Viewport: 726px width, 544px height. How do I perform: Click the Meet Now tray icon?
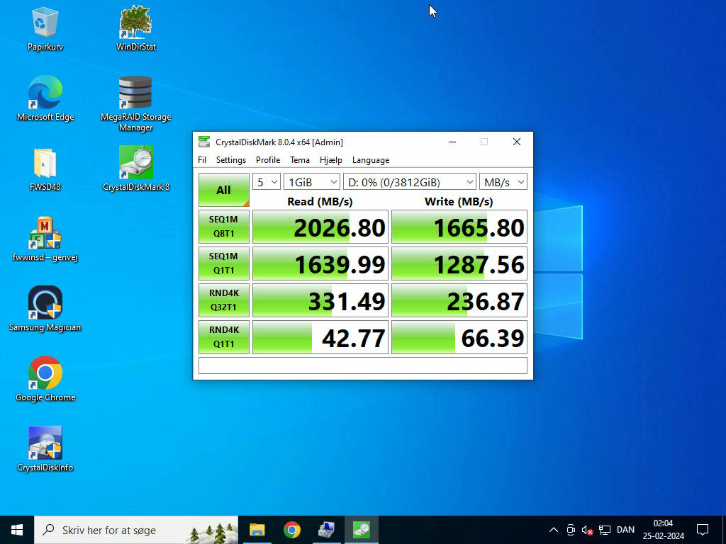571,530
